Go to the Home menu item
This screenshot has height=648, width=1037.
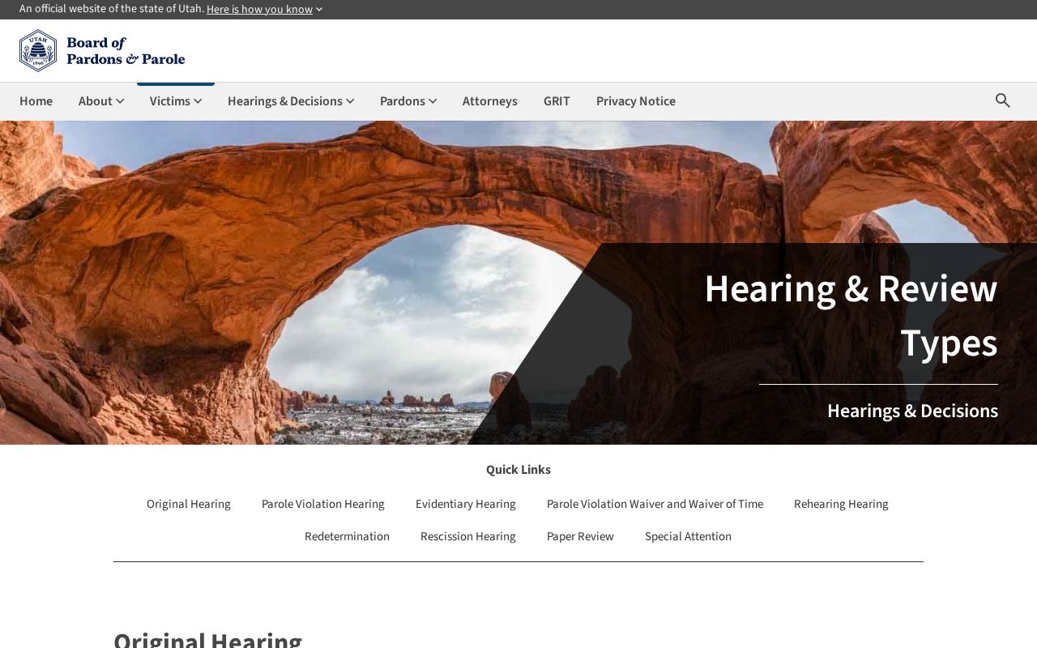pyautogui.click(x=36, y=101)
